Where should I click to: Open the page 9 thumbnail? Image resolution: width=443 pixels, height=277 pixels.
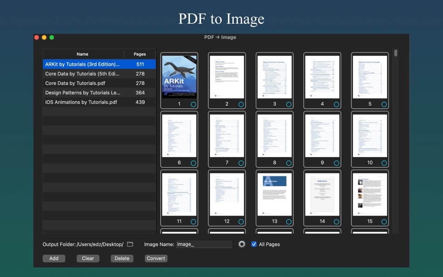[322, 136]
